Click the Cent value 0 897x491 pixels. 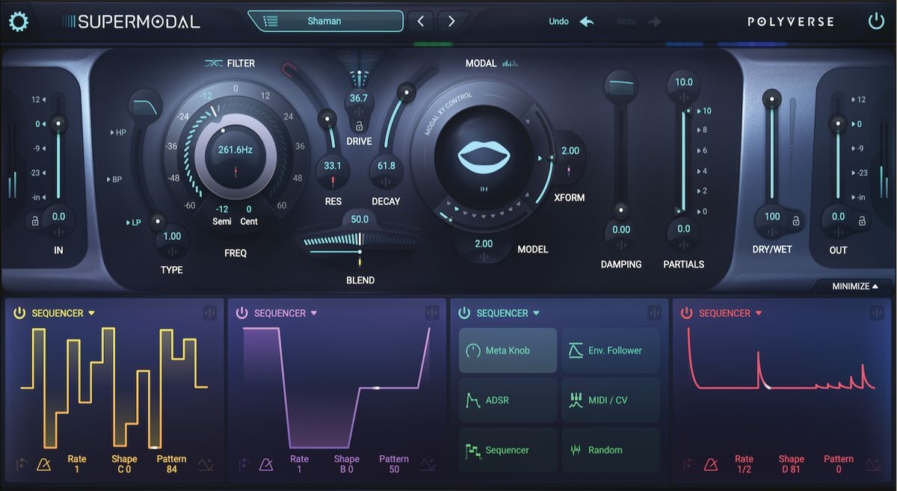pos(249,209)
